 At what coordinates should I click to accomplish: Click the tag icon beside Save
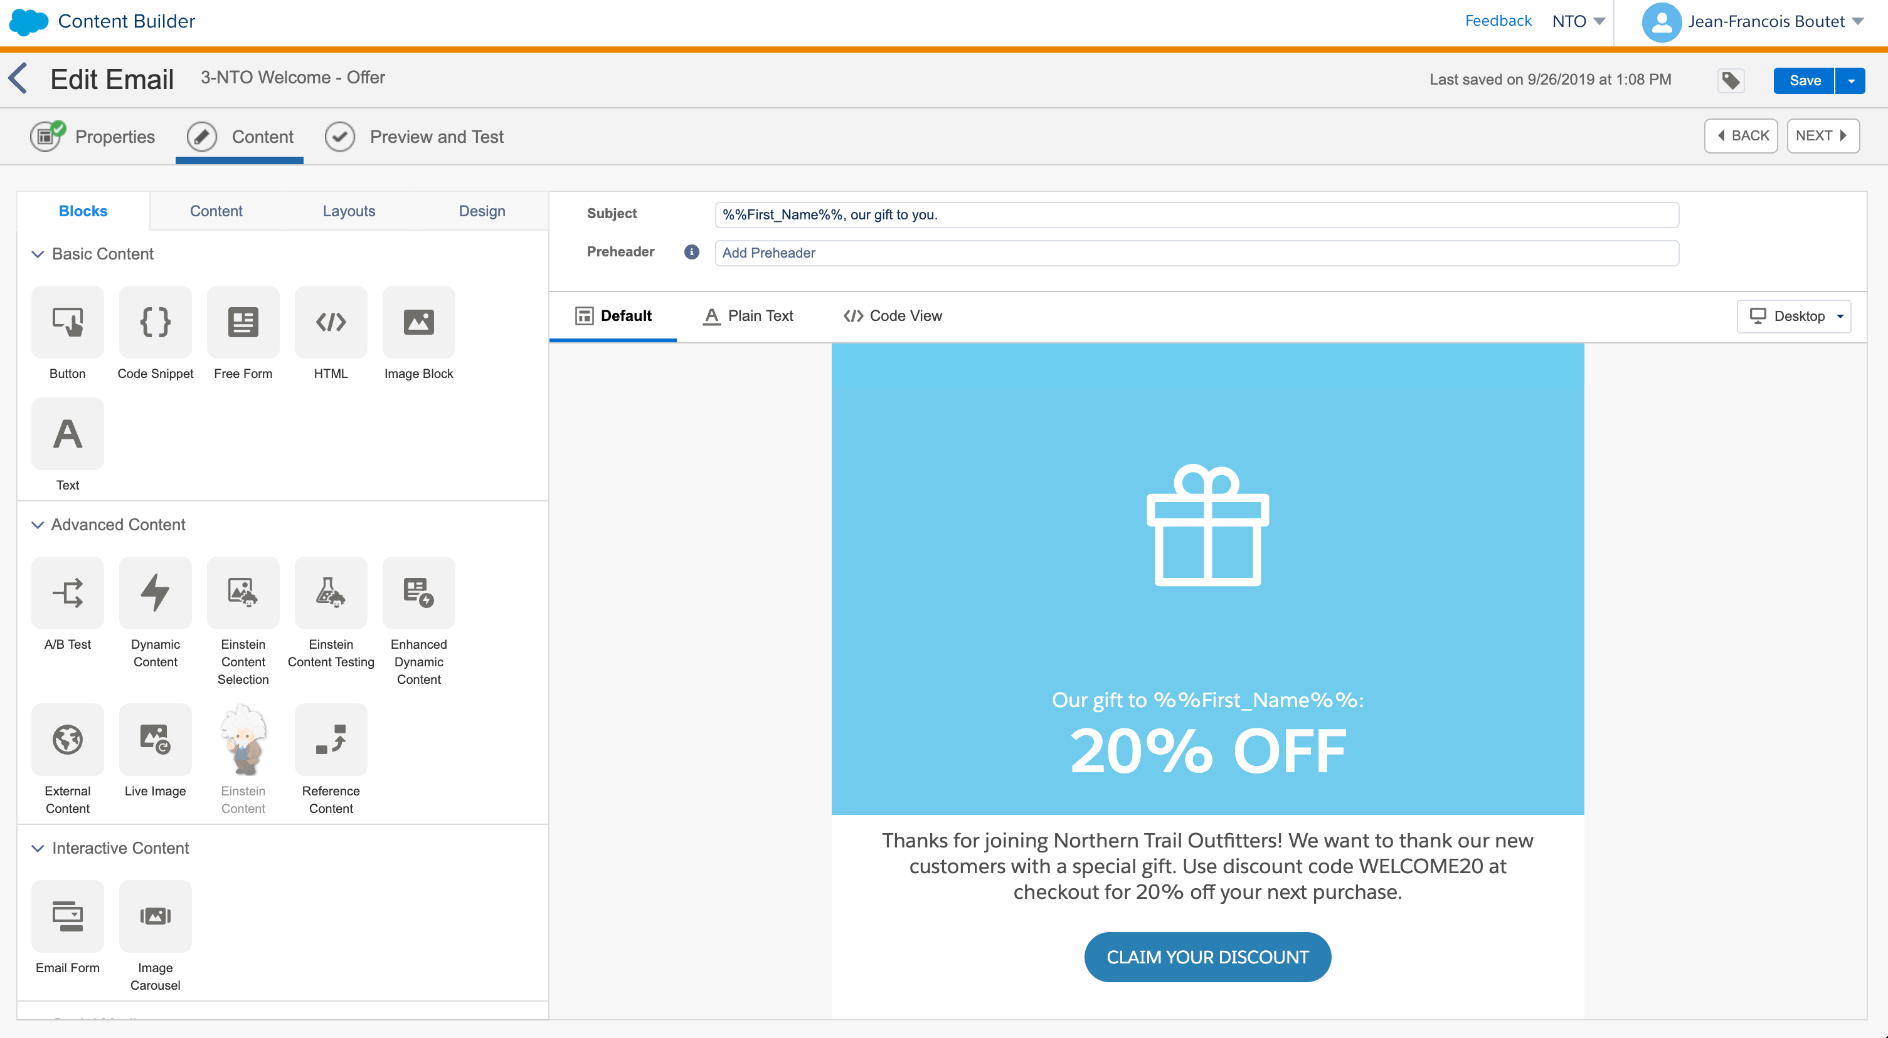(1731, 81)
